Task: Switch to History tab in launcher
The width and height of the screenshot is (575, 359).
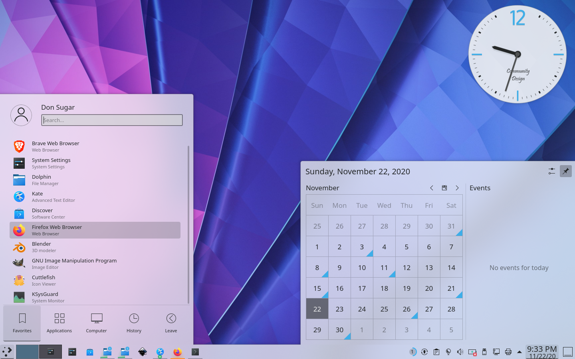Action: click(134, 323)
